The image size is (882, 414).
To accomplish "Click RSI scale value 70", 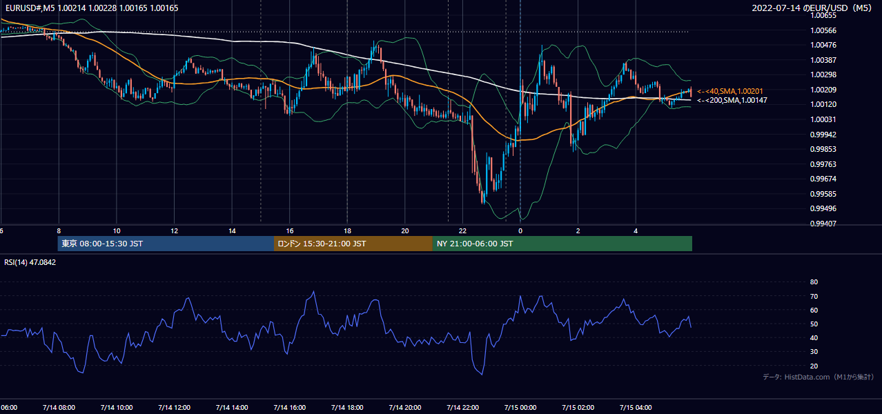I will click(814, 296).
